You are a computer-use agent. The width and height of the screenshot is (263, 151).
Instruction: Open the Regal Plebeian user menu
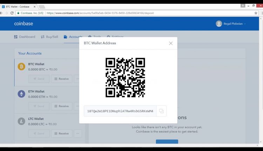(x=231, y=24)
